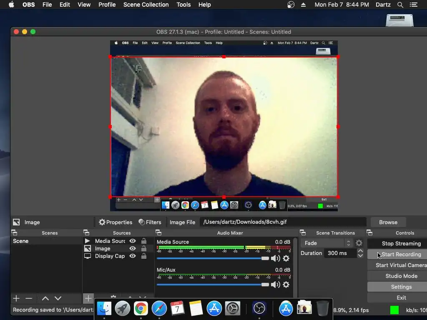The width and height of the screenshot is (427, 320).
Task: Move the scene down with the arrow
Action: [x=58, y=298]
